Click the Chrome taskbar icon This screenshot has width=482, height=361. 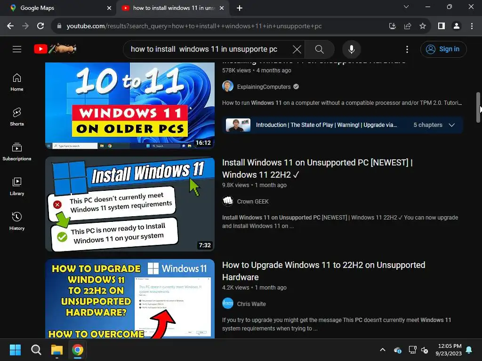(78, 350)
